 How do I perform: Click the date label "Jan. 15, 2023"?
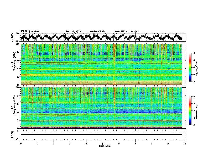tap(73, 32)
